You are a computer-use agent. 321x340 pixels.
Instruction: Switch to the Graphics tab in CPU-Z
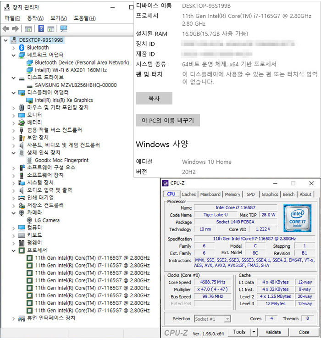pos(270,194)
